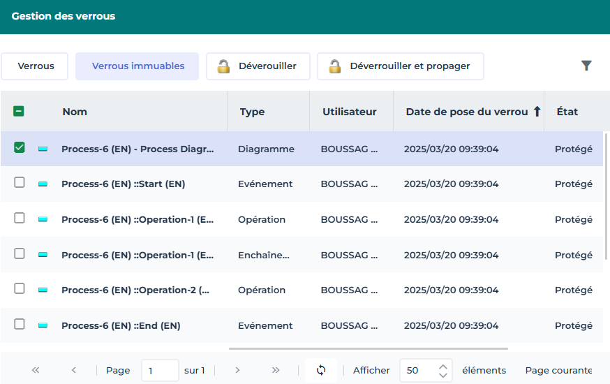Click the Déverouiller button
This screenshot has height=384, width=610.
pyautogui.click(x=258, y=66)
